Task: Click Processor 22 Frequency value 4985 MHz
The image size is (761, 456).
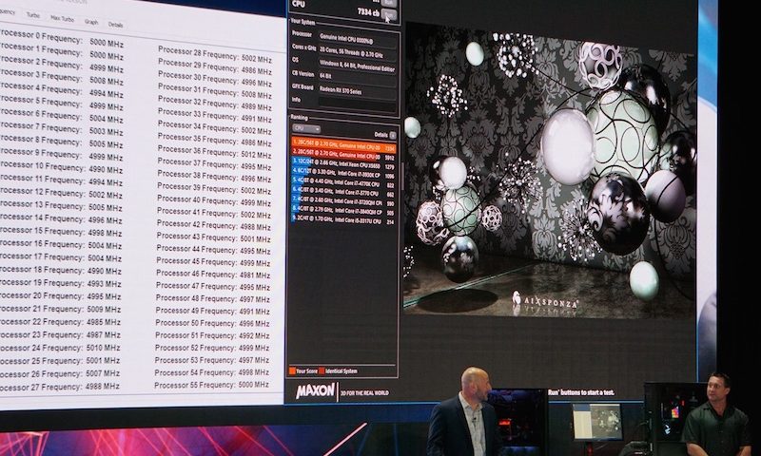Action: tap(104, 322)
